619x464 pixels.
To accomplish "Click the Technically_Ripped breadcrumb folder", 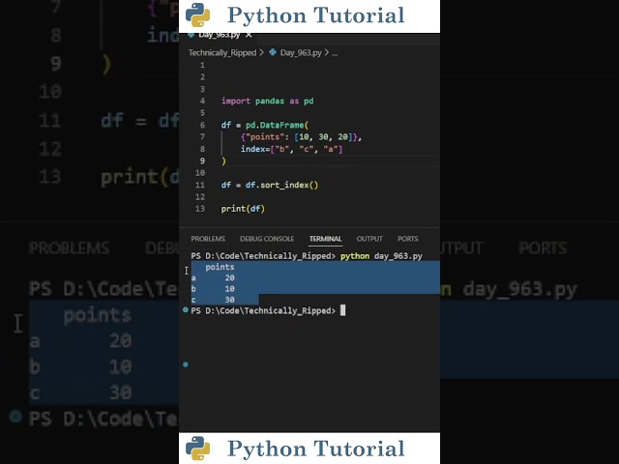I will (222, 52).
